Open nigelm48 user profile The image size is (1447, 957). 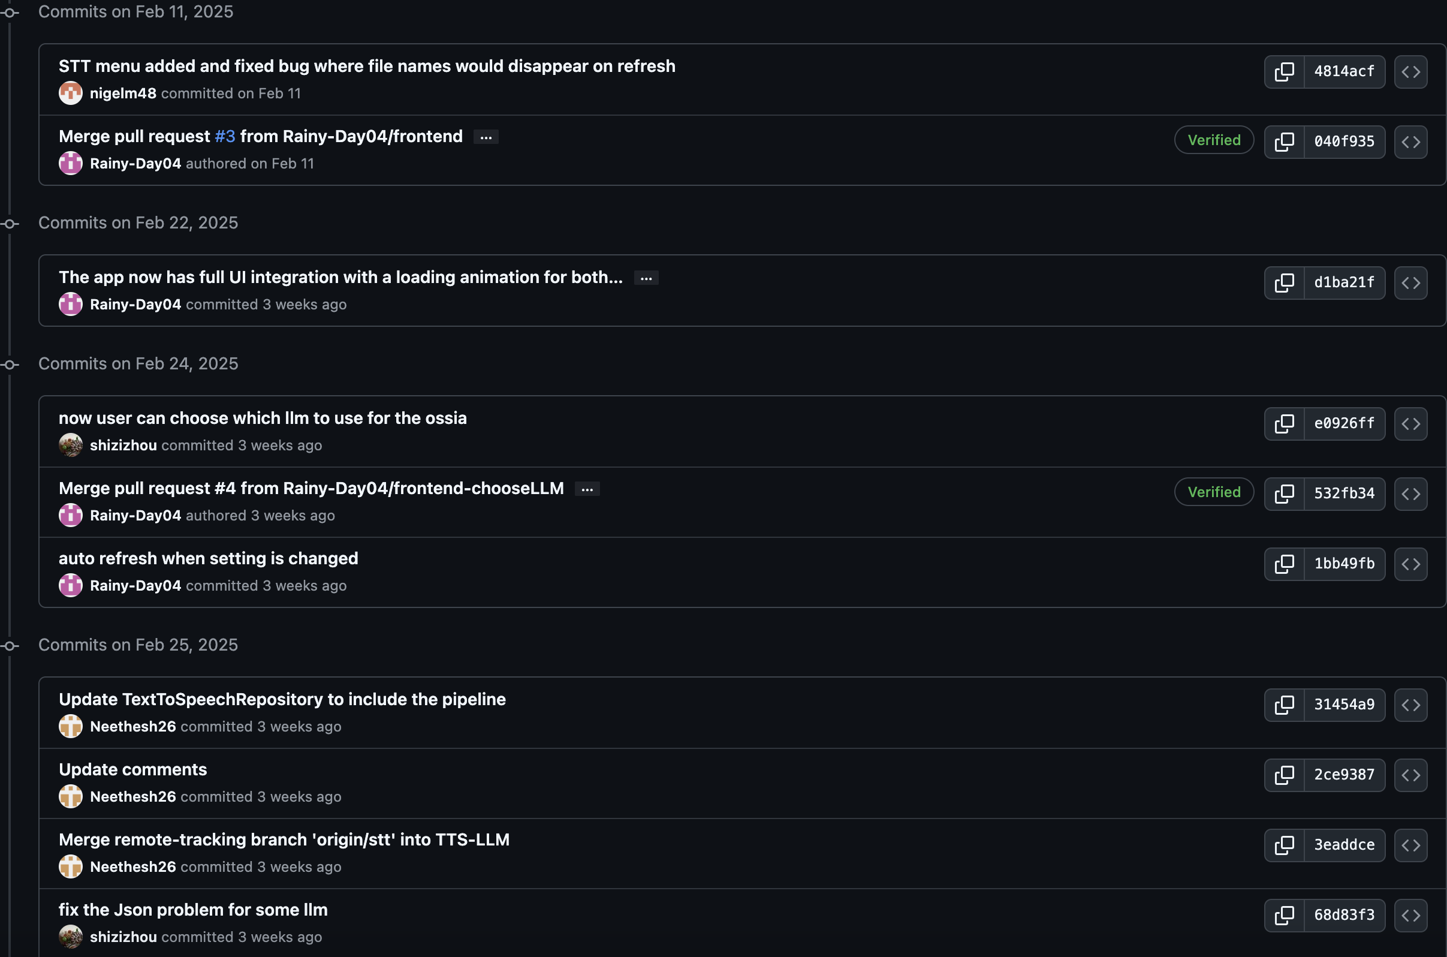[x=123, y=94]
